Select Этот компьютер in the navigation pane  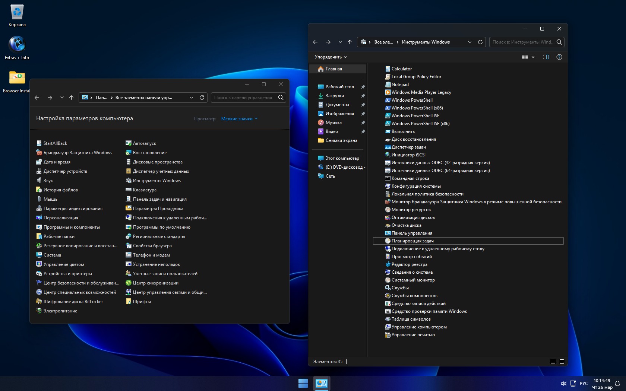point(342,158)
